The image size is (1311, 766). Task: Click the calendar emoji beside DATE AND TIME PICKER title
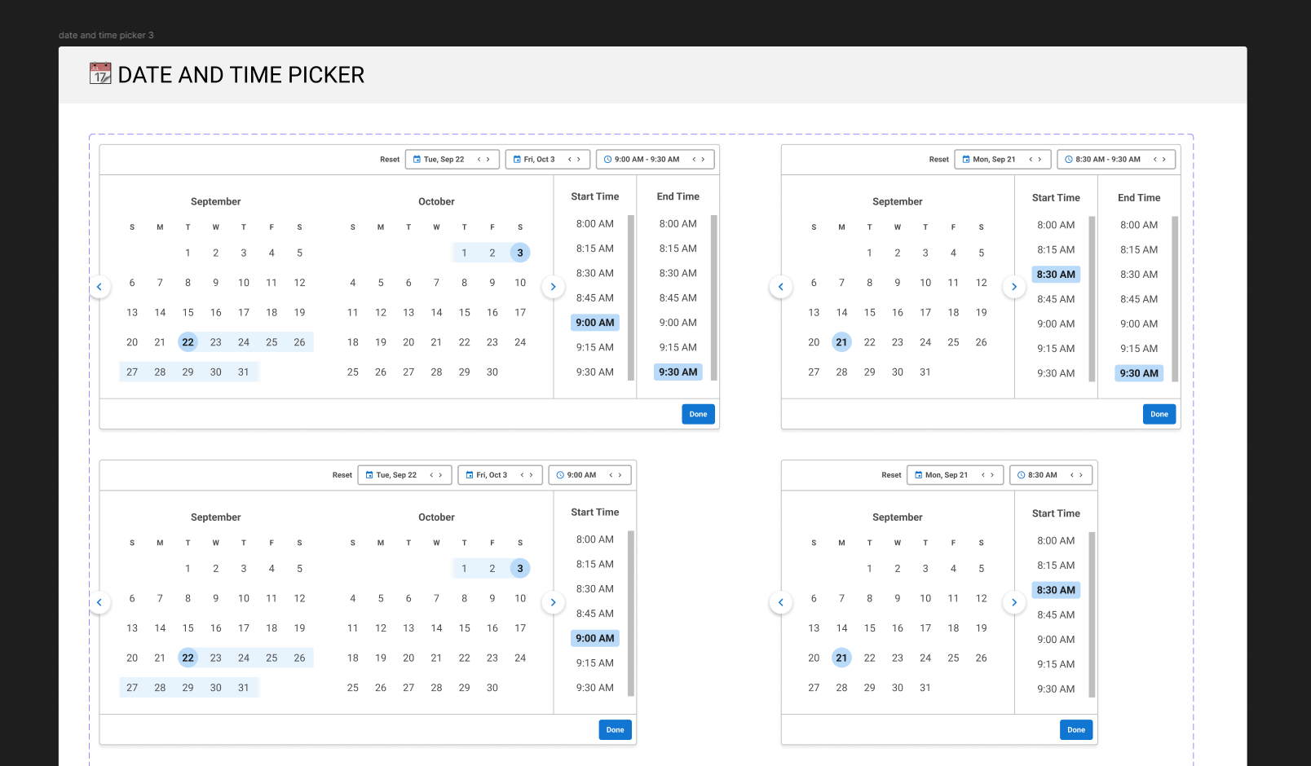[100, 73]
